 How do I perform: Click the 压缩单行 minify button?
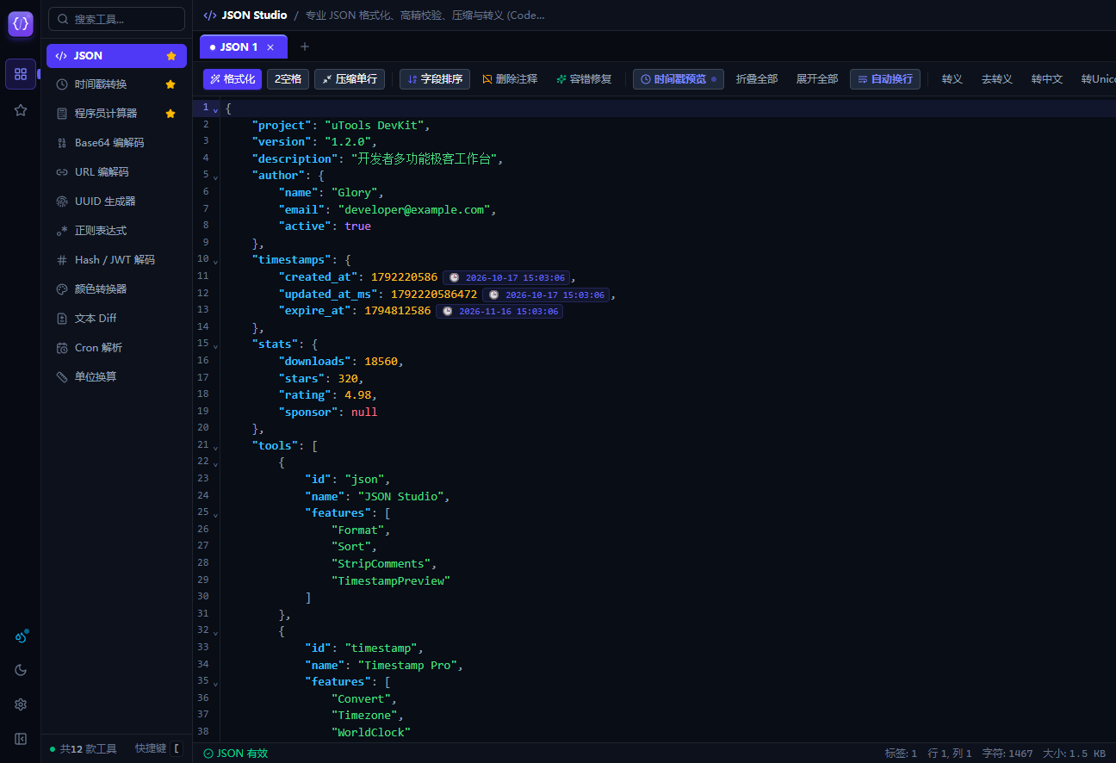pos(350,79)
